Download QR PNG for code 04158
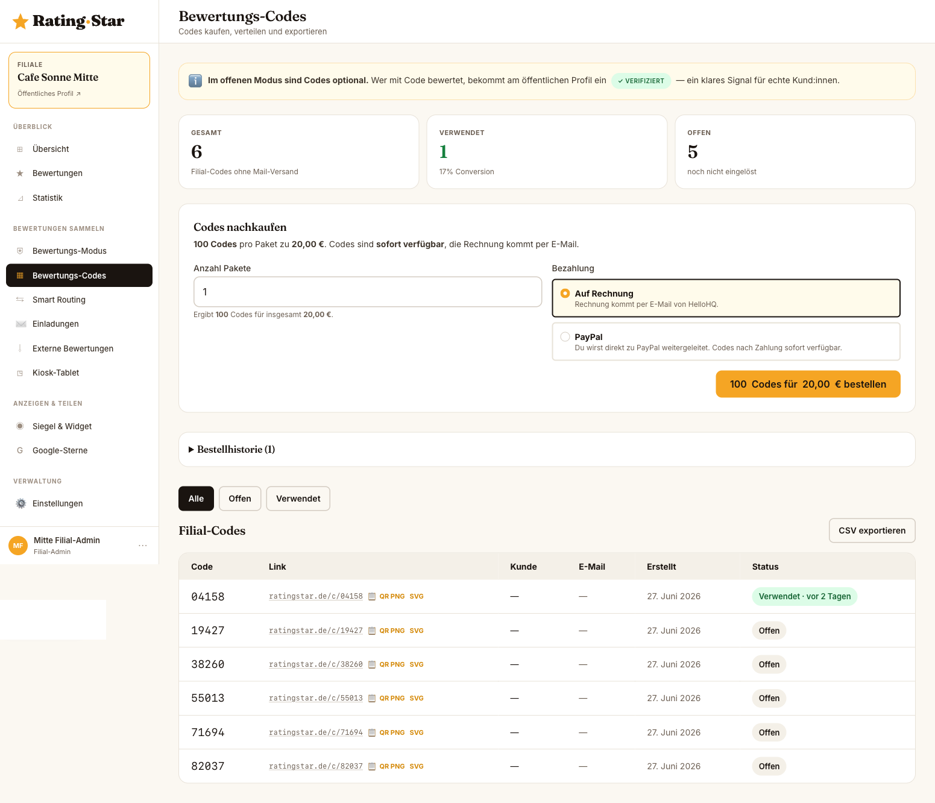 (392, 596)
